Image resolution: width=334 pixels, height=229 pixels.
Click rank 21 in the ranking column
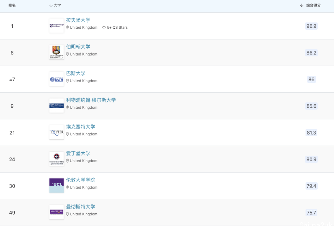click(12, 133)
